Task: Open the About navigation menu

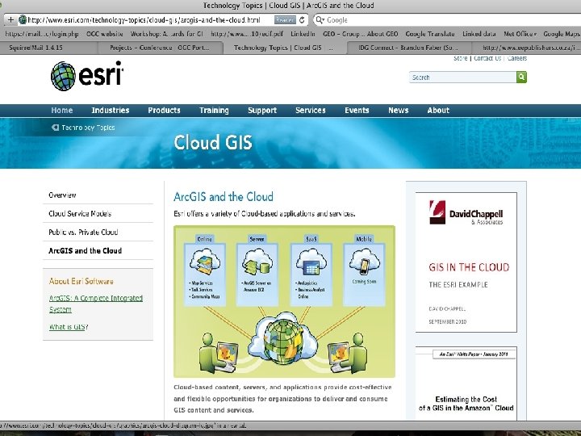Action: tap(438, 110)
